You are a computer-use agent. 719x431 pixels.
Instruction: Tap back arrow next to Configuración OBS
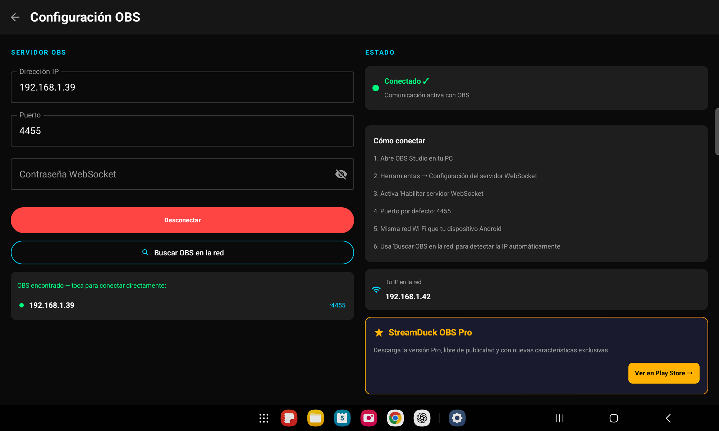tap(15, 17)
